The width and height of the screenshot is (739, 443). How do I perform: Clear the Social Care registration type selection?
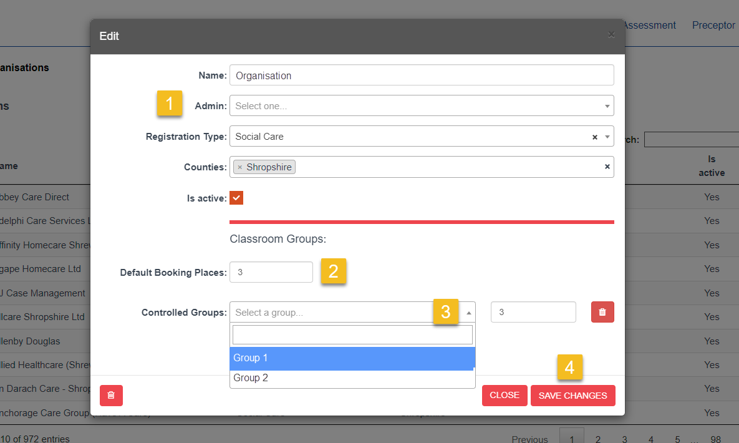[x=595, y=137]
